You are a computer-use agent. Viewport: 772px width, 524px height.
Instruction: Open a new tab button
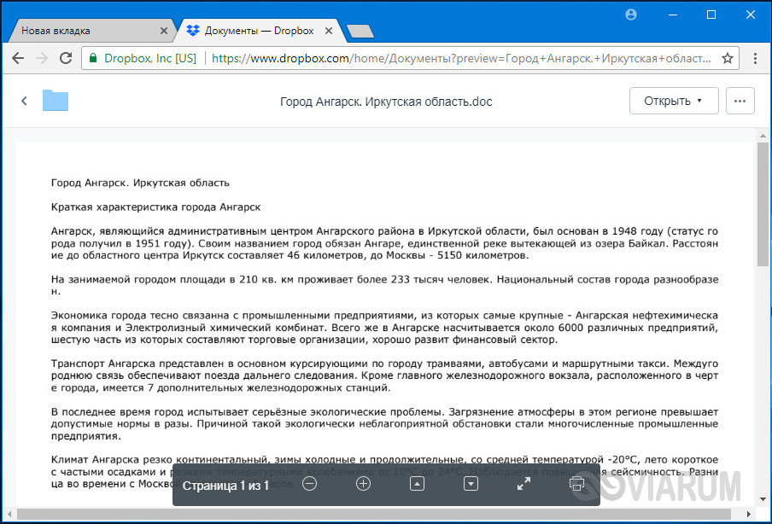pyautogui.click(x=360, y=32)
